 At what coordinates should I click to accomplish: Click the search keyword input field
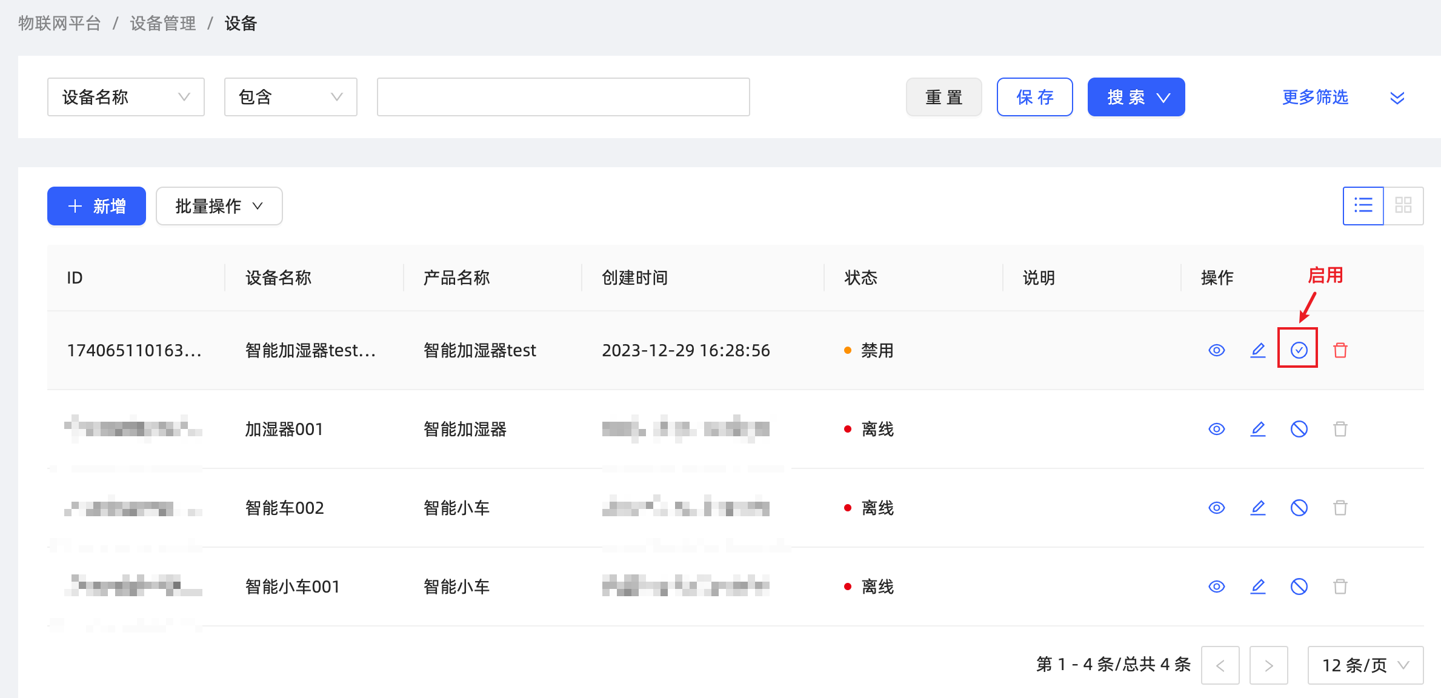[x=563, y=97]
